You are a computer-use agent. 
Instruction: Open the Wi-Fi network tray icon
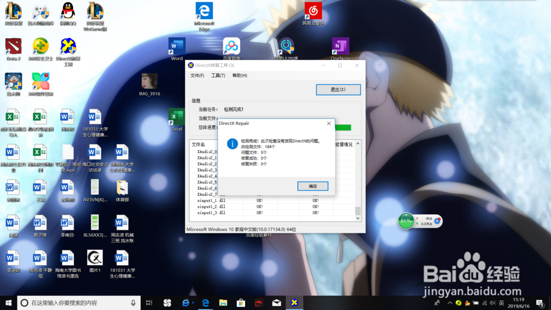pyautogui.click(x=484, y=303)
